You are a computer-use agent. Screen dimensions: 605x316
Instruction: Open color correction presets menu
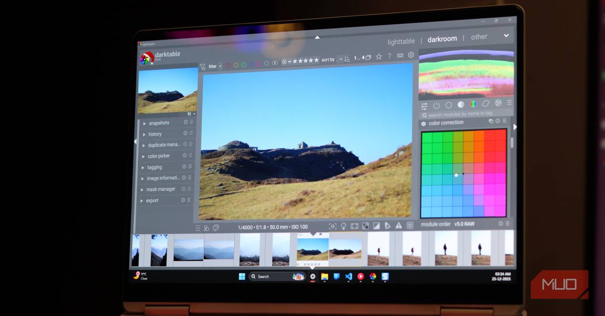pos(504,121)
